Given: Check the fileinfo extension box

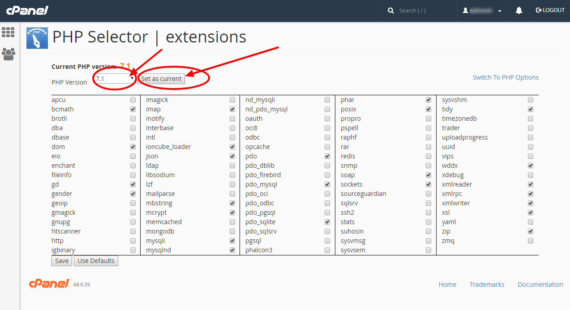Looking at the screenshot, I should tap(133, 175).
